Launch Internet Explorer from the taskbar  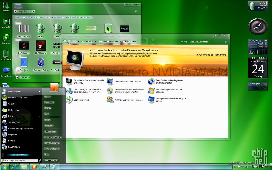click(x=14, y=167)
